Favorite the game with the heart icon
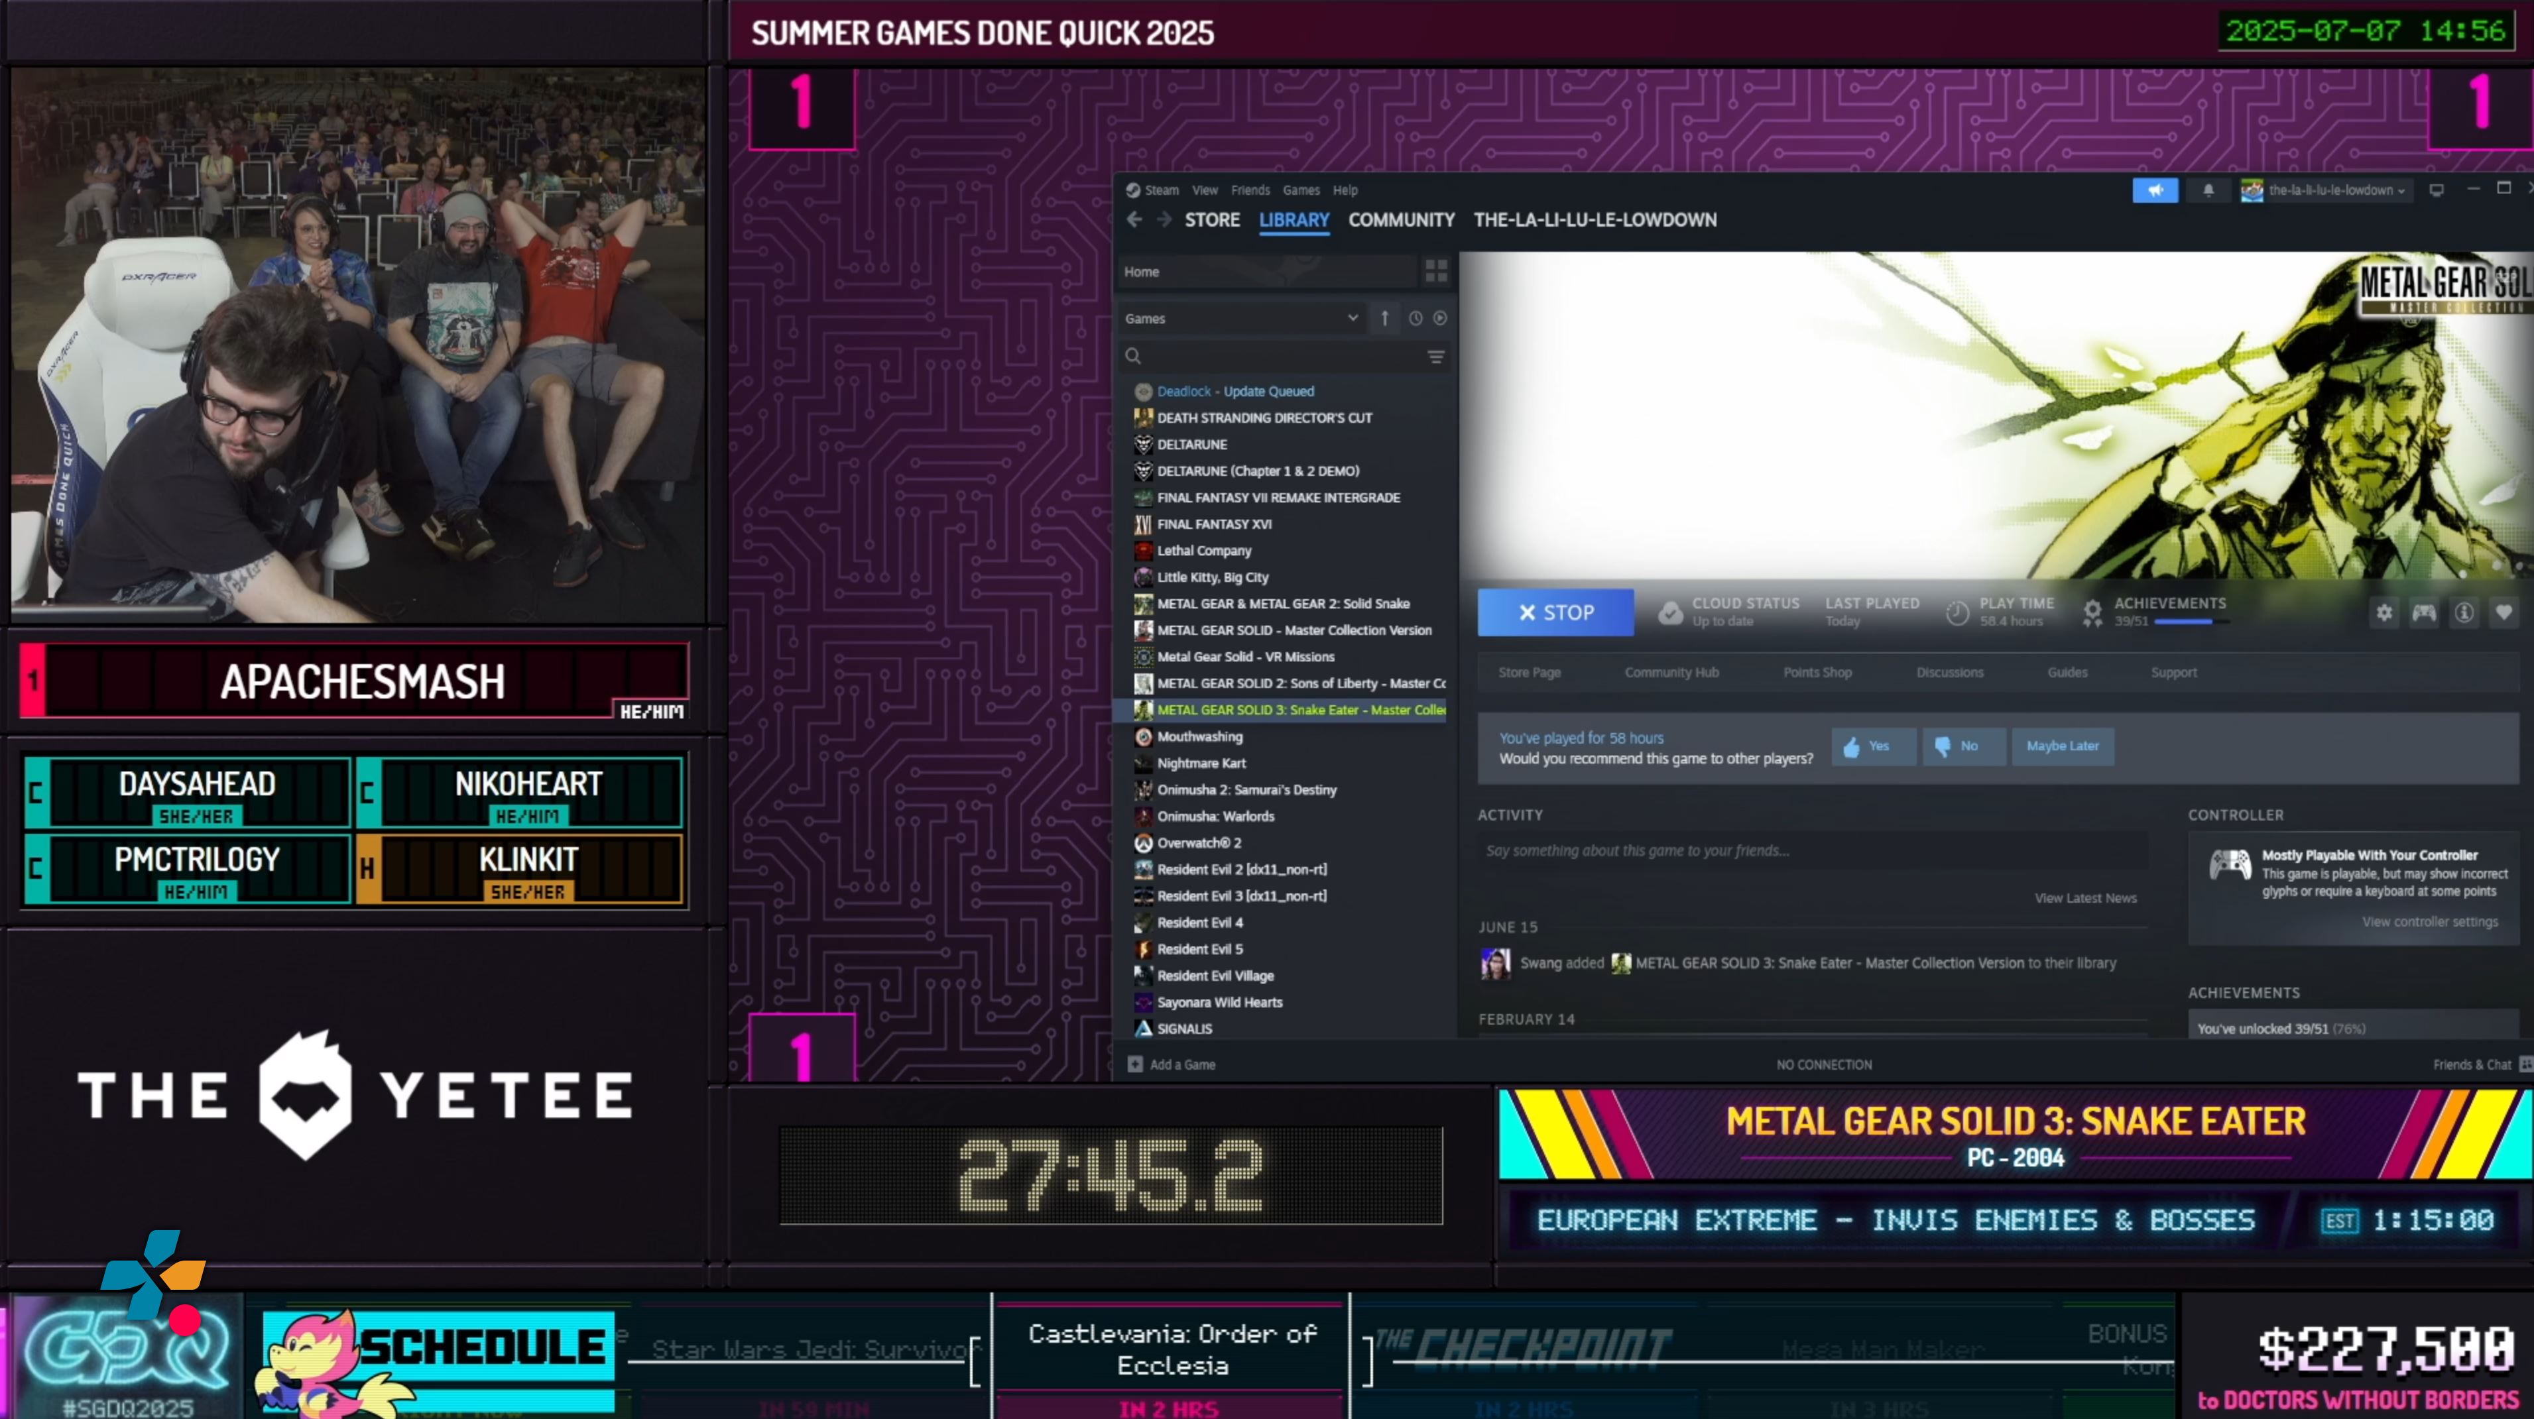This screenshot has width=2534, height=1419. (2504, 612)
